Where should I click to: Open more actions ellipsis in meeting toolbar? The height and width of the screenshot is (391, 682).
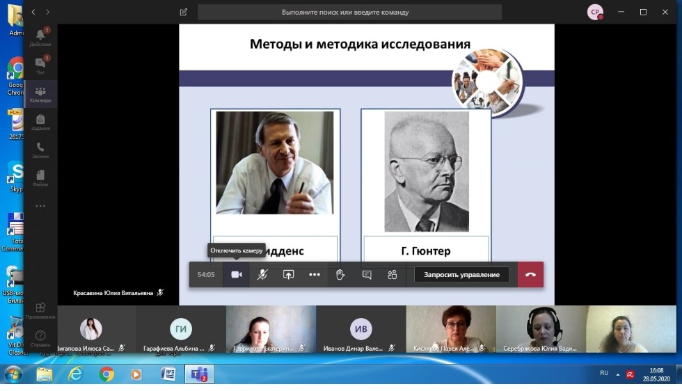click(x=315, y=275)
